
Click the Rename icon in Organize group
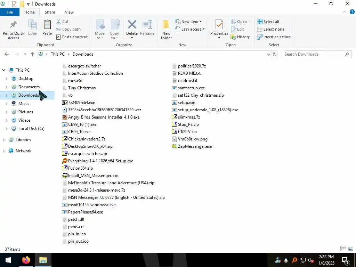click(x=147, y=25)
